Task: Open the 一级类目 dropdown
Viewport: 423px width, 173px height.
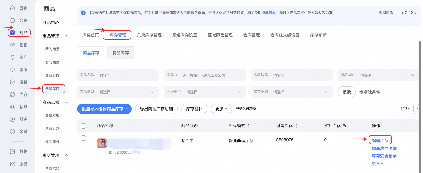Action: (205, 92)
